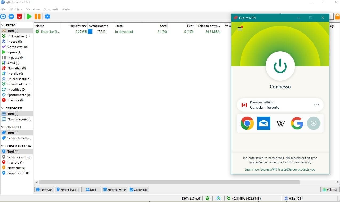Filter by In seed (0)
The height and width of the screenshot is (202, 340).
17,42
